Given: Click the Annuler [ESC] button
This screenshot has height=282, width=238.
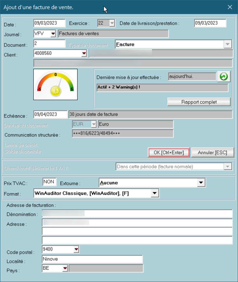Looking at the screenshot, I should tap(212, 153).
